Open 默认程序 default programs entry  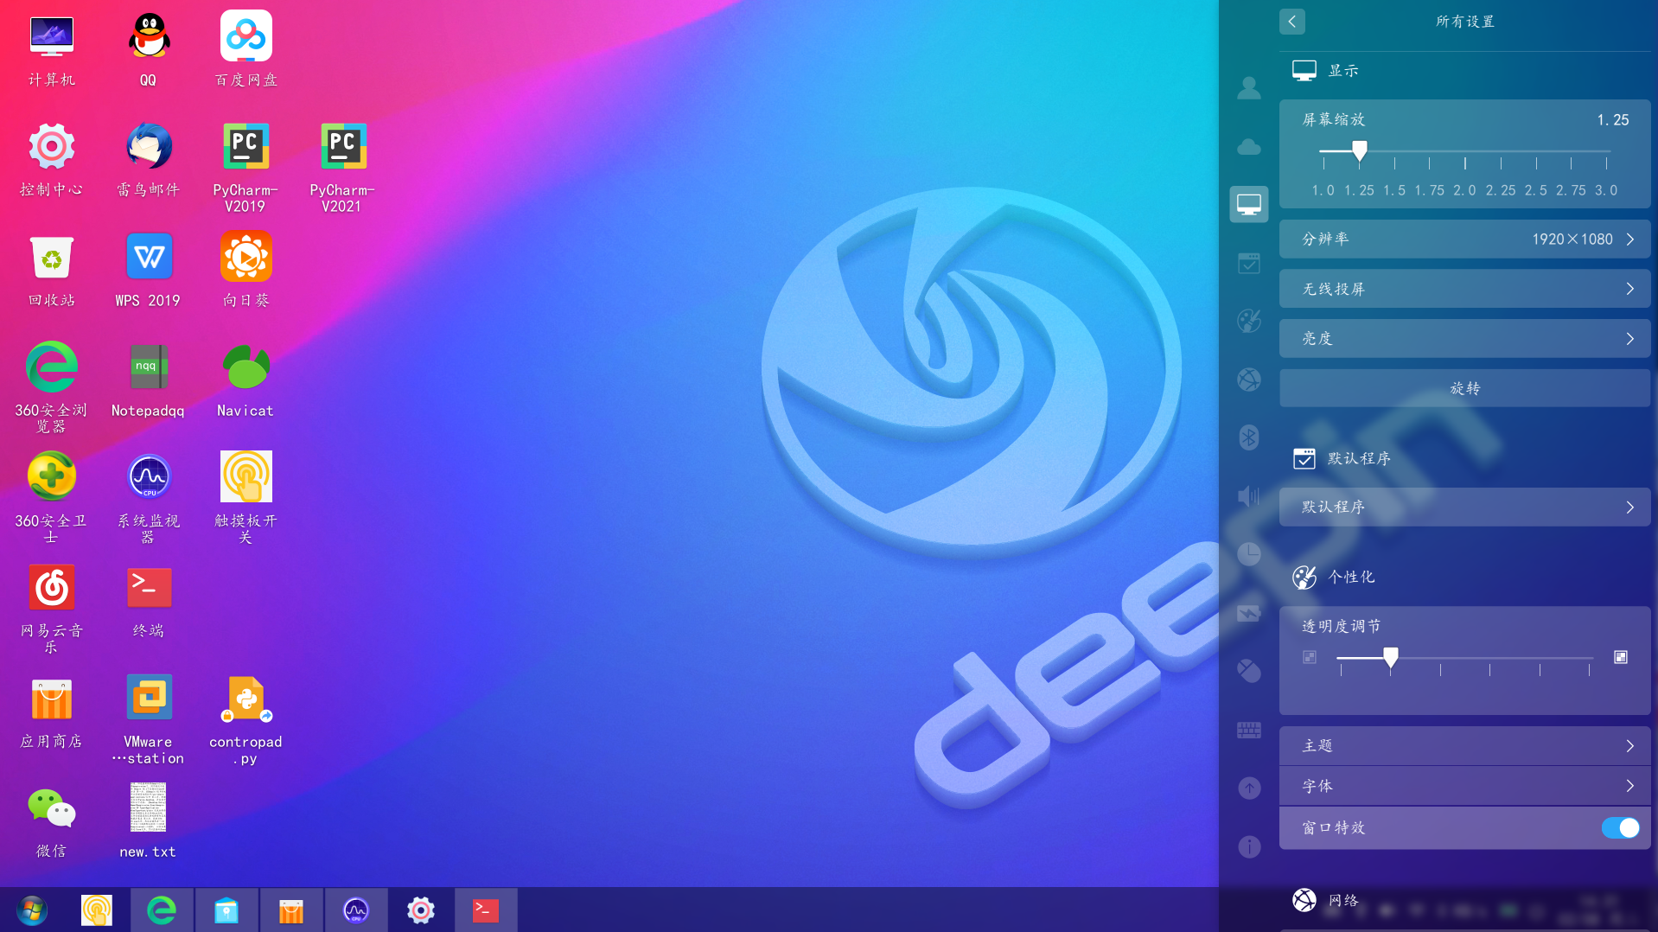coord(1464,507)
